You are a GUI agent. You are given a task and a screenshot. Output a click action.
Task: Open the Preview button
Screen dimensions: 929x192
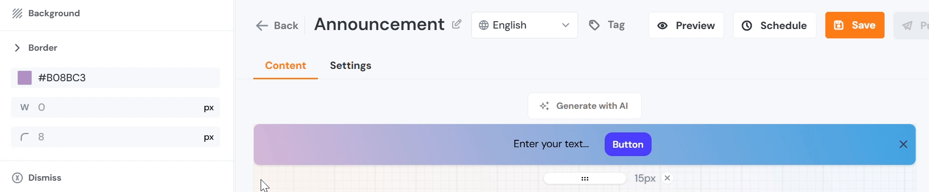pyautogui.click(x=686, y=25)
